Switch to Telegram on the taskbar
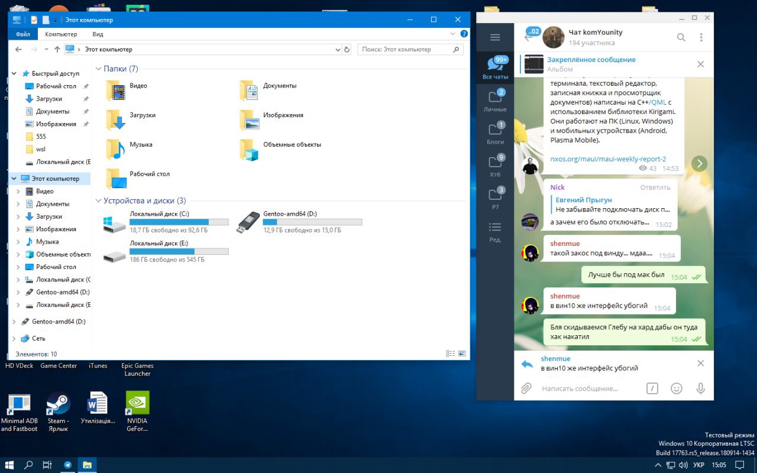757x473 pixels. 67,465
